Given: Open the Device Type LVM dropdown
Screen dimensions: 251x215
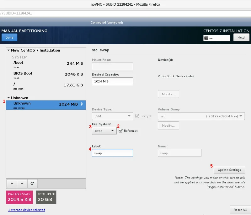Looking at the screenshot, I should (x=112, y=116).
